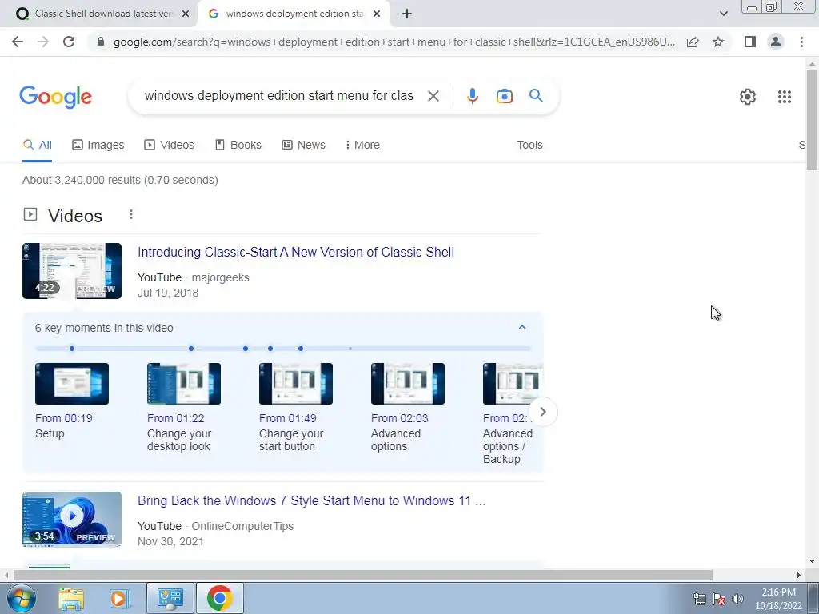The height and width of the screenshot is (614, 819).
Task: Start search by voice
Action: (x=472, y=96)
